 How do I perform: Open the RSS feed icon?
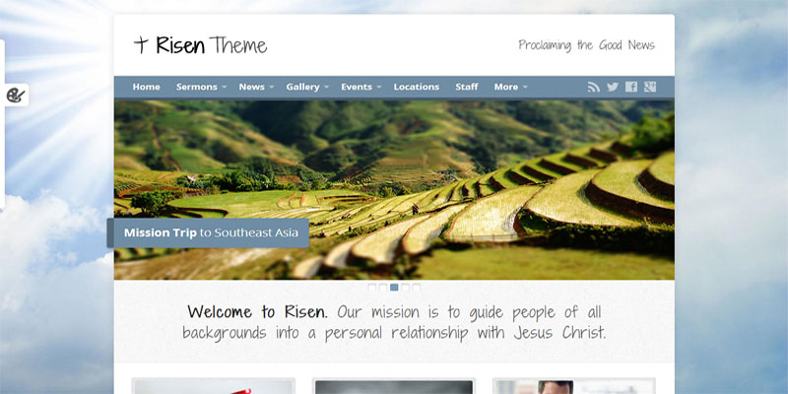(x=594, y=87)
